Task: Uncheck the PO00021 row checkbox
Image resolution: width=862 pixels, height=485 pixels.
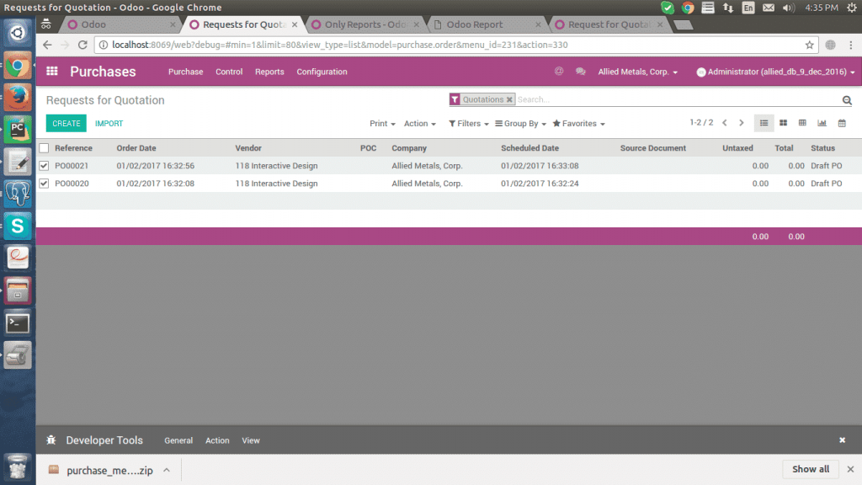Action: (x=44, y=166)
